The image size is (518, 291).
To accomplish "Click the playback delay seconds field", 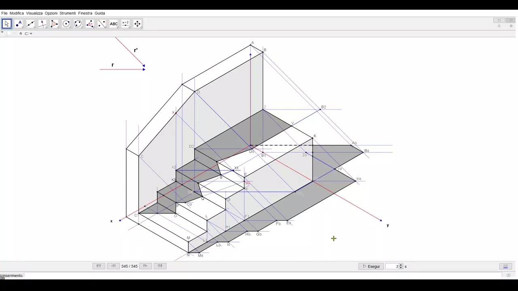I will [x=392, y=266].
